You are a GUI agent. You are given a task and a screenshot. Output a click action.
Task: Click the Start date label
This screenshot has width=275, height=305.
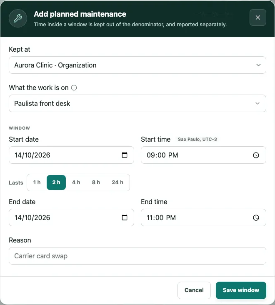pos(24,139)
